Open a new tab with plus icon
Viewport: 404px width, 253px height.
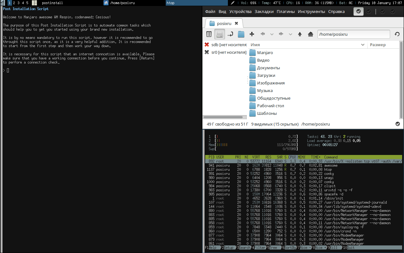[x=252, y=34]
